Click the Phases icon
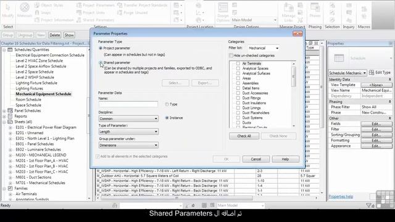 pos(315,7)
